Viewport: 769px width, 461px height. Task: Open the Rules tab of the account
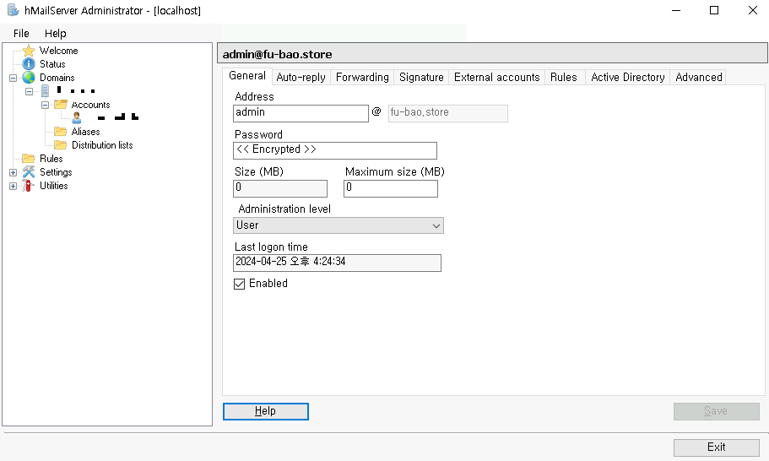click(x=564, y=77)
